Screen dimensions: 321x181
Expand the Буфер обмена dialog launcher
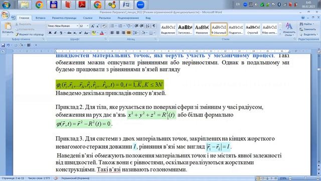(x=44, y=39)
